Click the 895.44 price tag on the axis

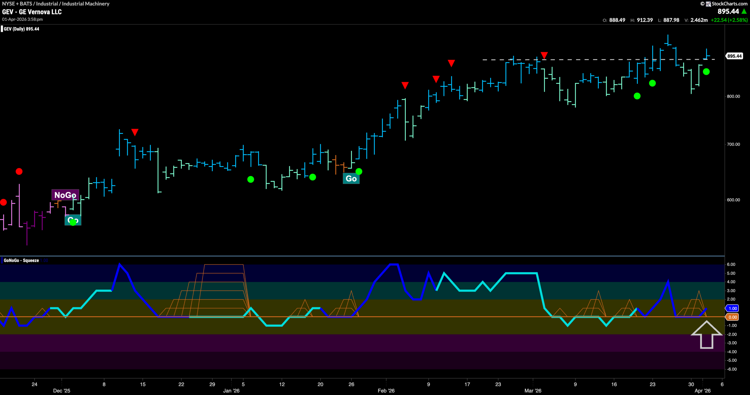pos(734,56)
